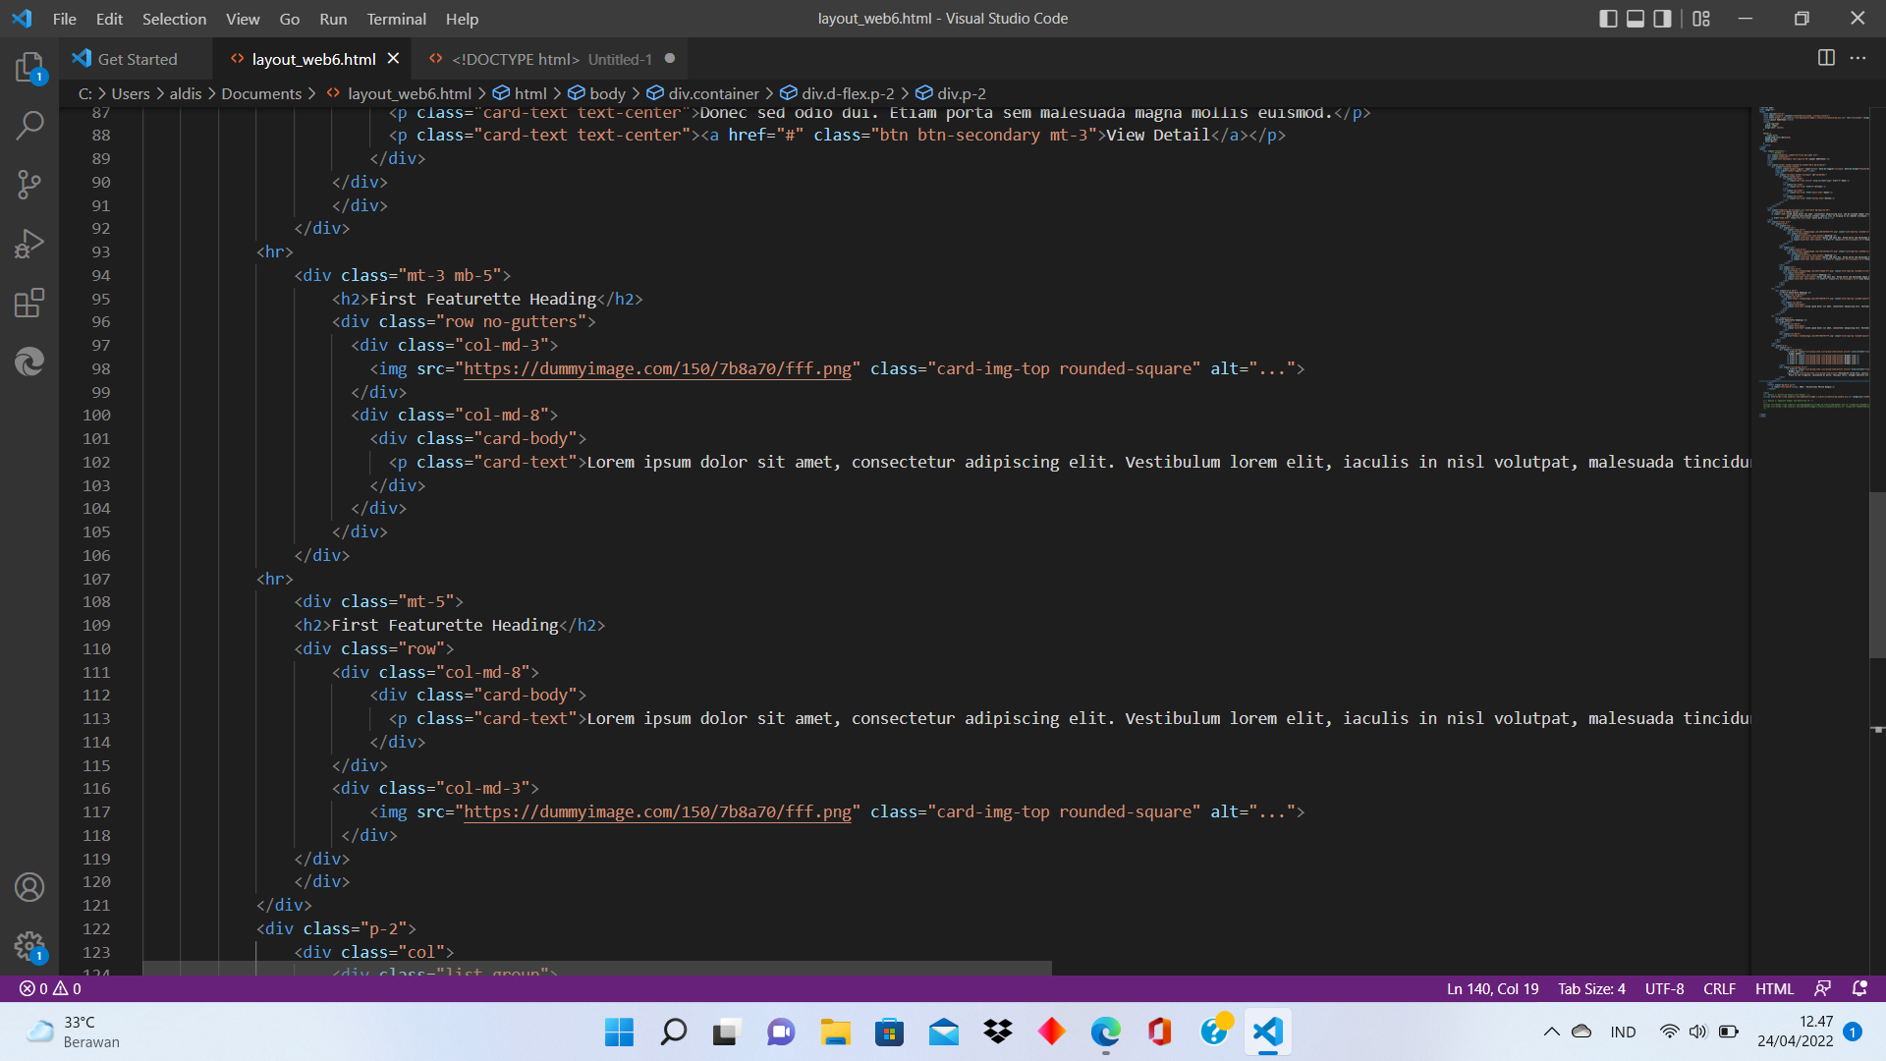Launch Microsoft Edge from the taskbar

(x=1105, y=1032)
